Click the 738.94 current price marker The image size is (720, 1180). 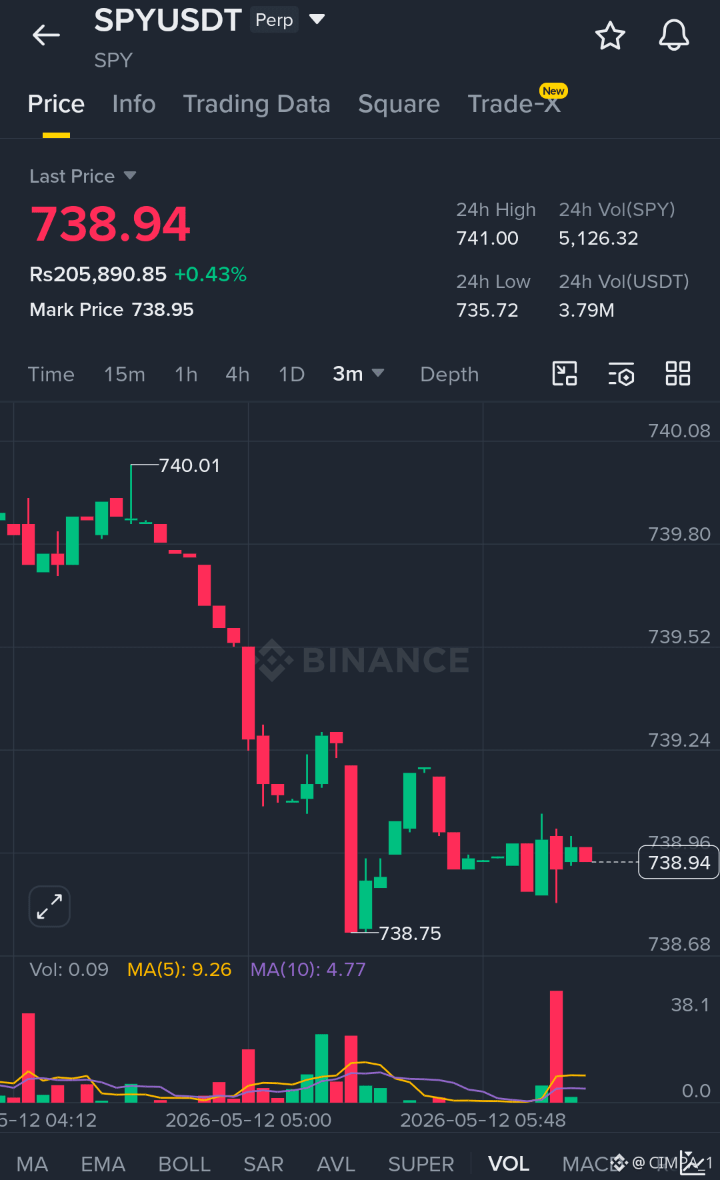pos(679,862)
